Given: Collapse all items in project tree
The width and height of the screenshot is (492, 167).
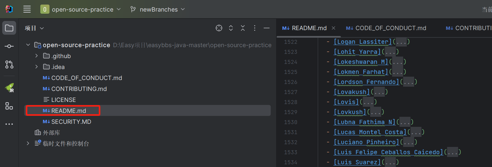Looking at the screenshot, I should pyautogui.click(x=243, y=28).
